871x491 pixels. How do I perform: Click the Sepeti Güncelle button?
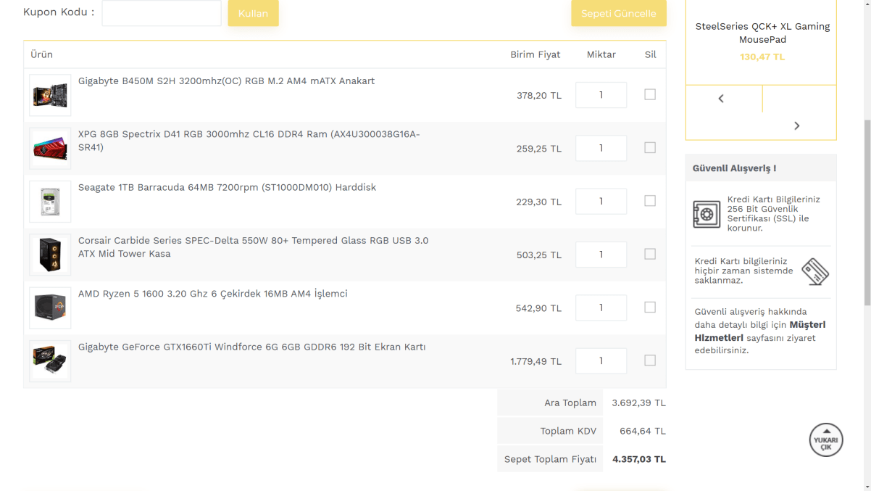click(618, 13)
